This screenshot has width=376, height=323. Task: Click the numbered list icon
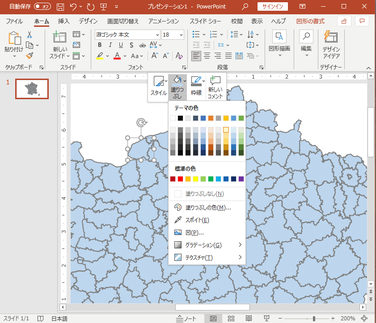point(213,34)
